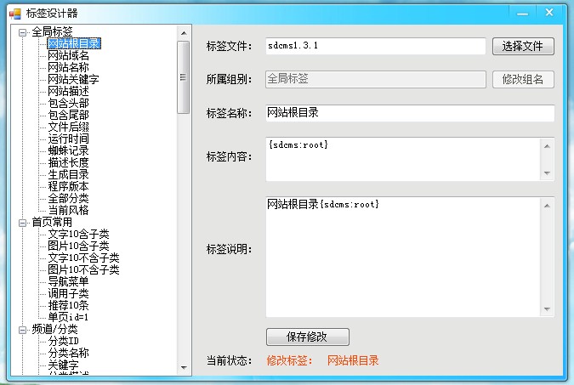Select 图片10不含子类 tree item
Screen dimensions: 574x385
pos(83,270)
